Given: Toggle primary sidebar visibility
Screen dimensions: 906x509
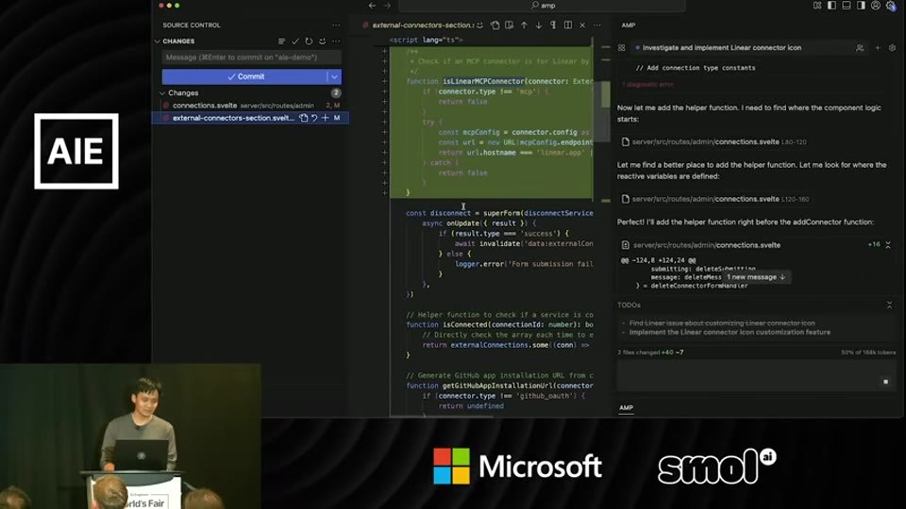Looking at the screenshot, I should click(831, 6).
